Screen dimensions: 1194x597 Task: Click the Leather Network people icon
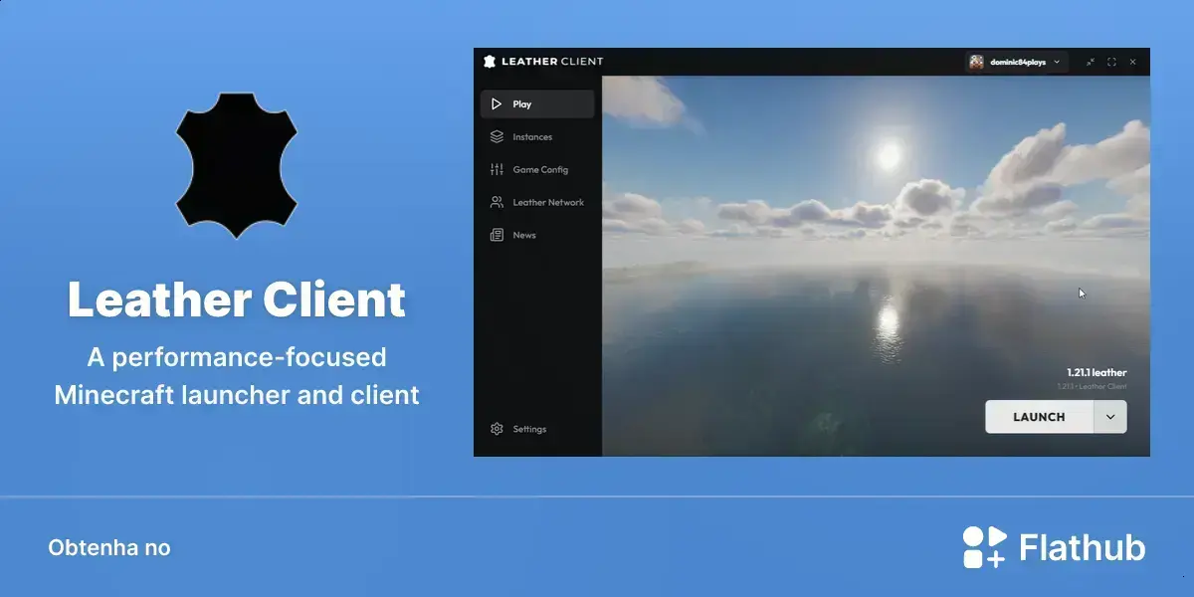click(x=497, y=203)
